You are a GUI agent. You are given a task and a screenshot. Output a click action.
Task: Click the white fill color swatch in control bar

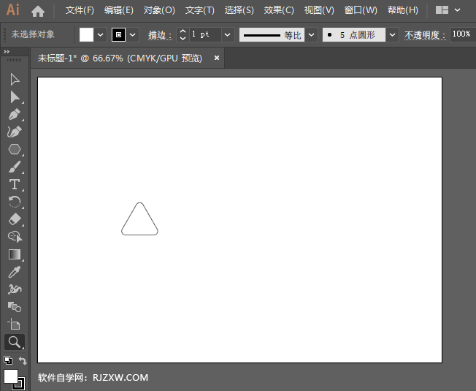click(86, 34)
